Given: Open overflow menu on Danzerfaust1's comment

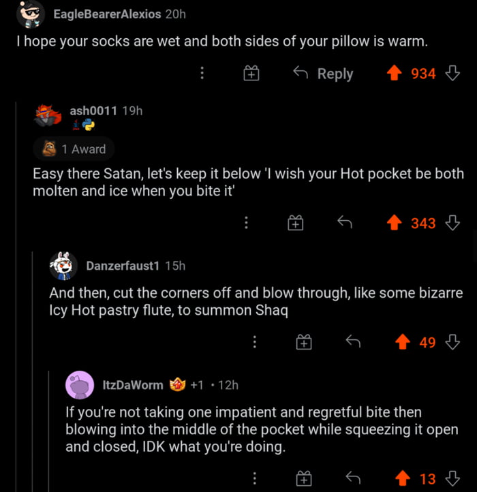Looking at the screenshot, I should (x=254, y=342).
